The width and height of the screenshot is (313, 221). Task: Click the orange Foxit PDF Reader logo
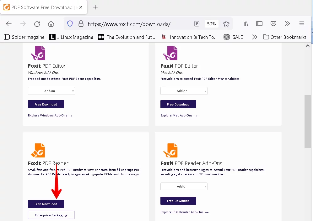38,150
